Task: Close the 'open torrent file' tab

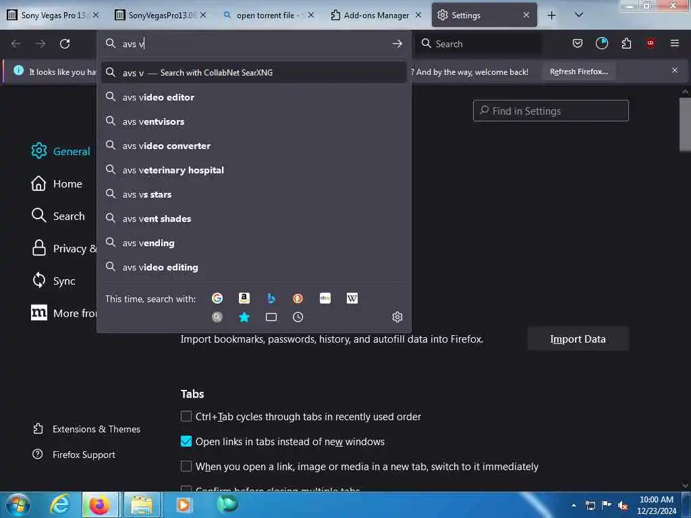Action: pos(311,15)
